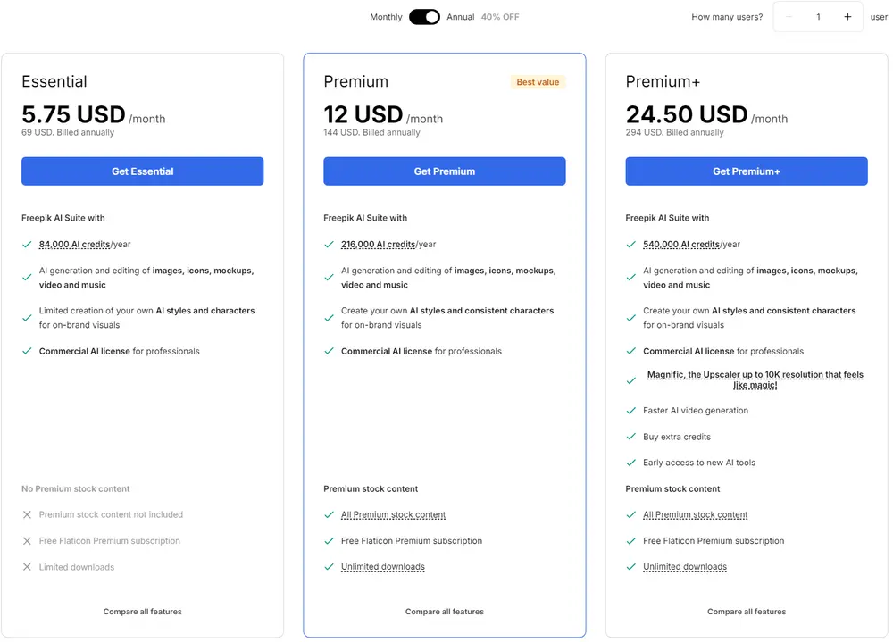Click the Best value badge on Premium
The image size is (893, 642).
point(538,81)
